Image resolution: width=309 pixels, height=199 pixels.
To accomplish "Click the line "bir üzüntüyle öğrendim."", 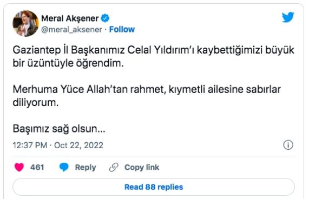I will click(x=68, y=63).
